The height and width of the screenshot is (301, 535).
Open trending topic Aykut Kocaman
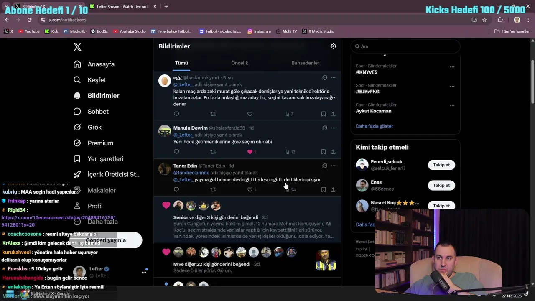click(x=373, y=111)
